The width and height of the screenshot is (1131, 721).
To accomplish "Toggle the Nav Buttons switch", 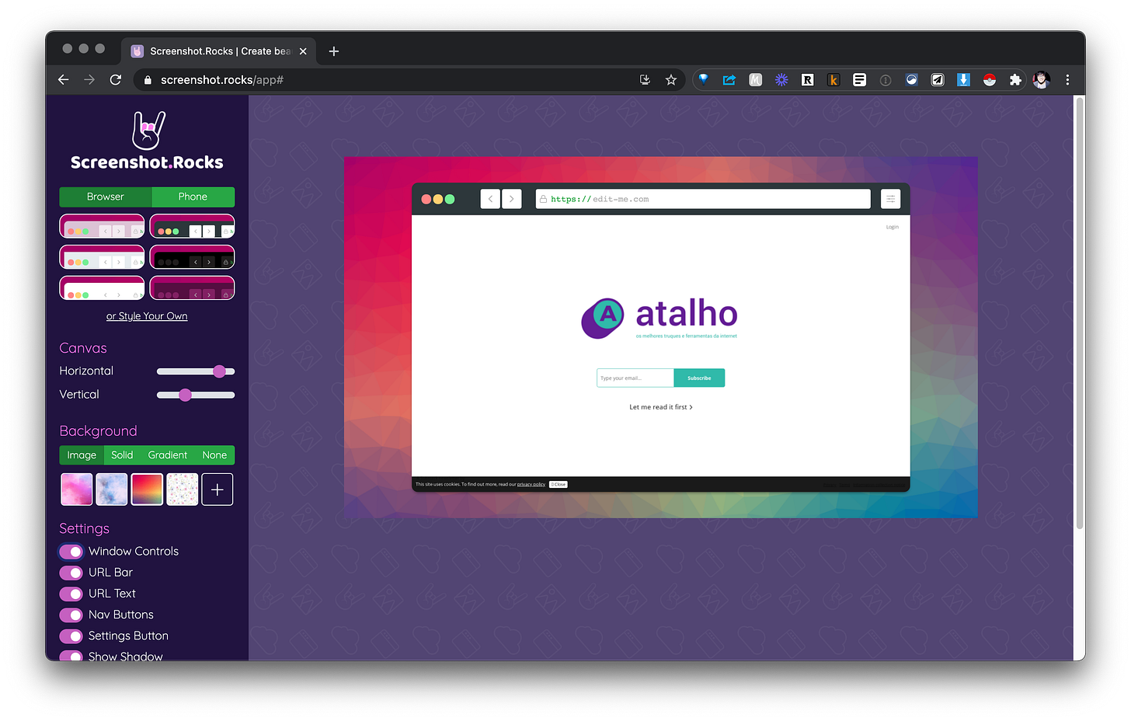I will click(x=71, y=615).
